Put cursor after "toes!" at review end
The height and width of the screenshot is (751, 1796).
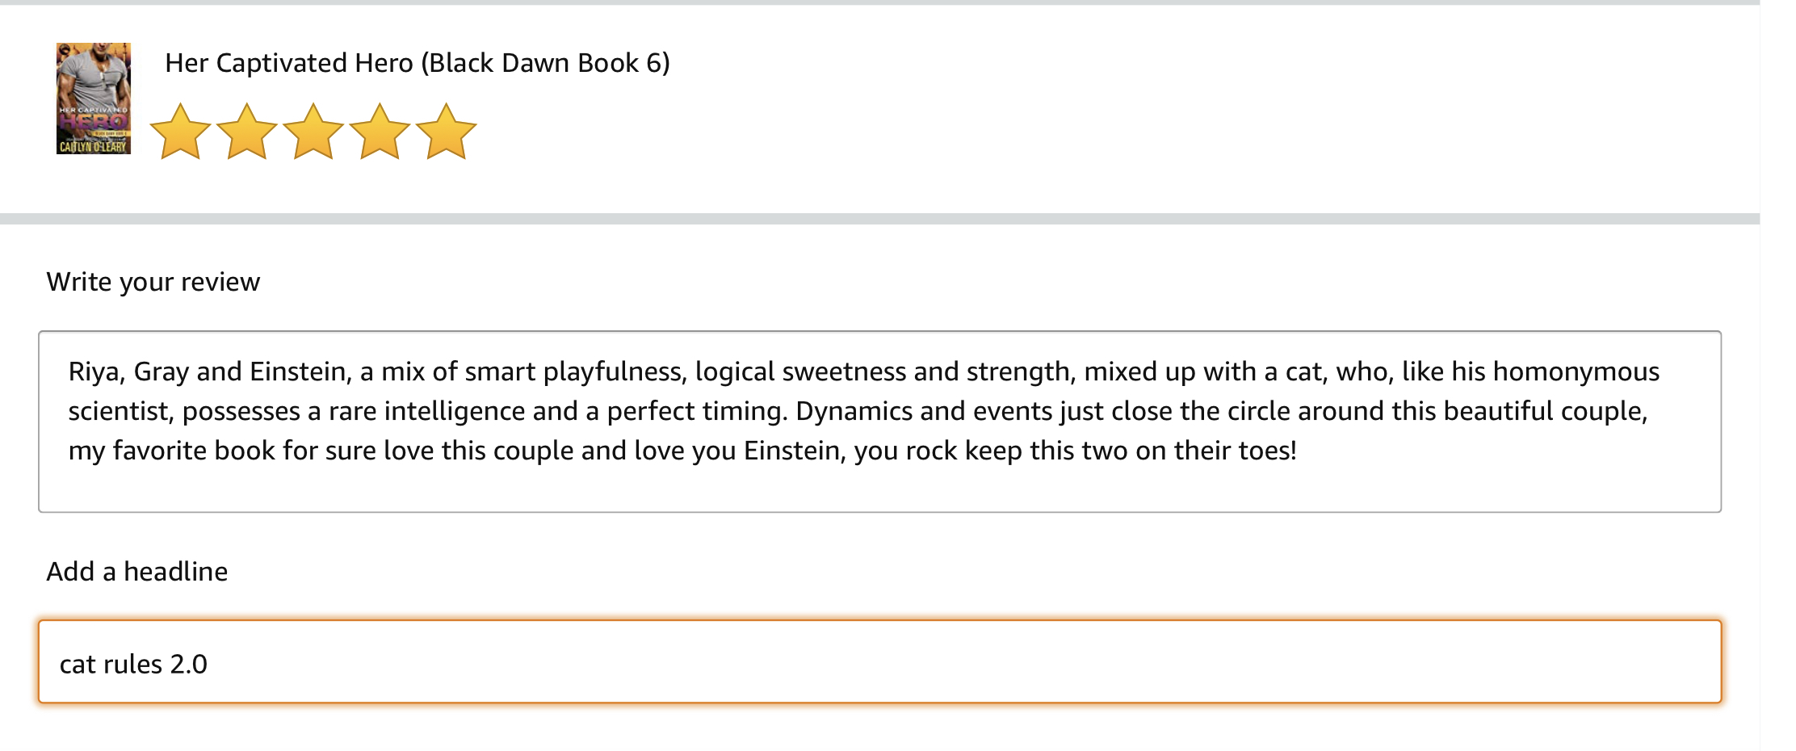[x=1298, y=451]
